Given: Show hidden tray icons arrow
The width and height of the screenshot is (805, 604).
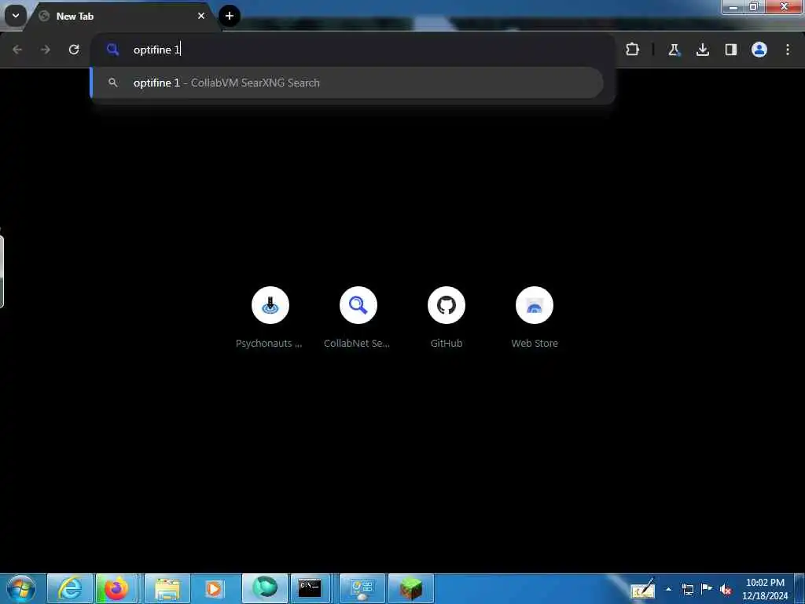Looking at the screenshot, I should (x=668, y=589).
